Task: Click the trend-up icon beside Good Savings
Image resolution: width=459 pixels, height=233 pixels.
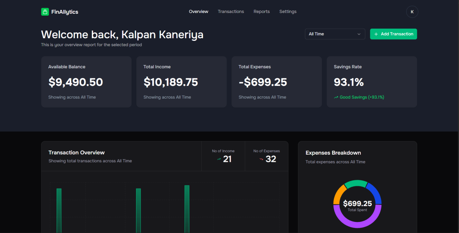Action: click(x=336, y=97)
